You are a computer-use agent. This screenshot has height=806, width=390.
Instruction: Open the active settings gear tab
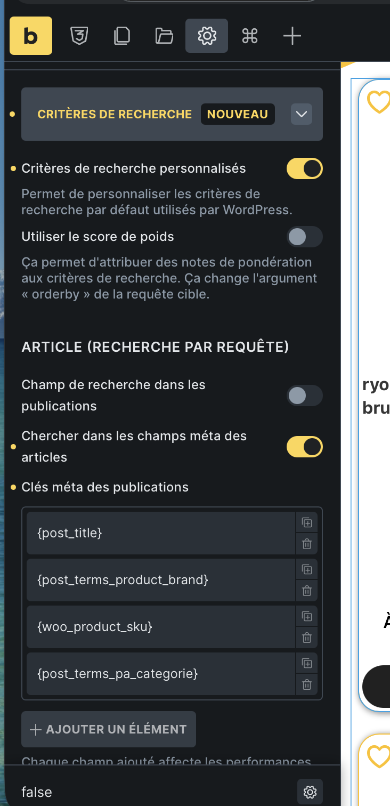coord(207,36)
